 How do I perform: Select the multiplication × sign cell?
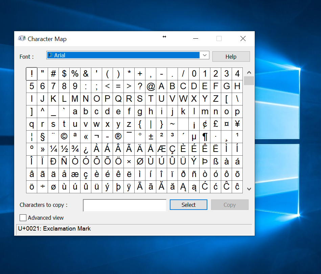[x=129, y=161]
